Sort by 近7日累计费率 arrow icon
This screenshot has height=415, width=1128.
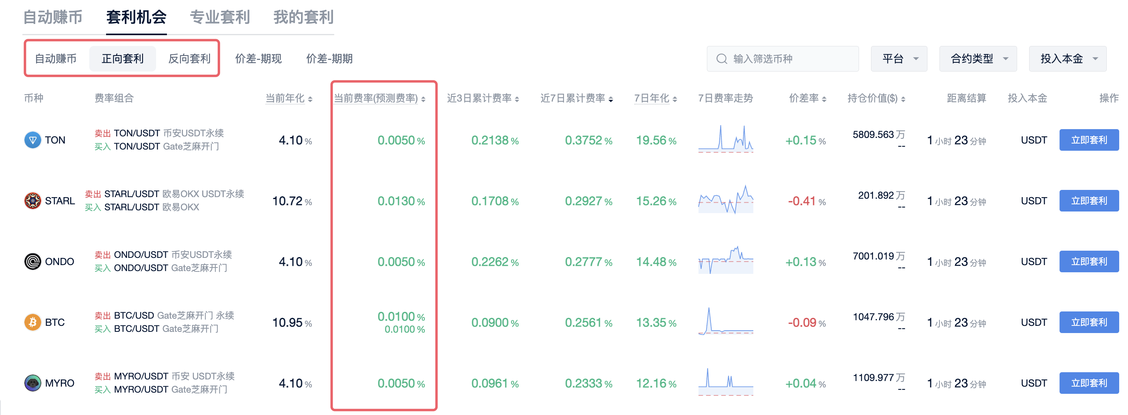click(611, 99)
